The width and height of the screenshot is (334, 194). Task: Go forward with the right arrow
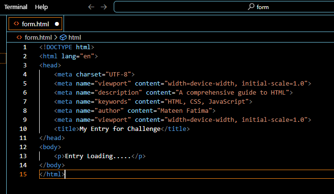(104, 7)
